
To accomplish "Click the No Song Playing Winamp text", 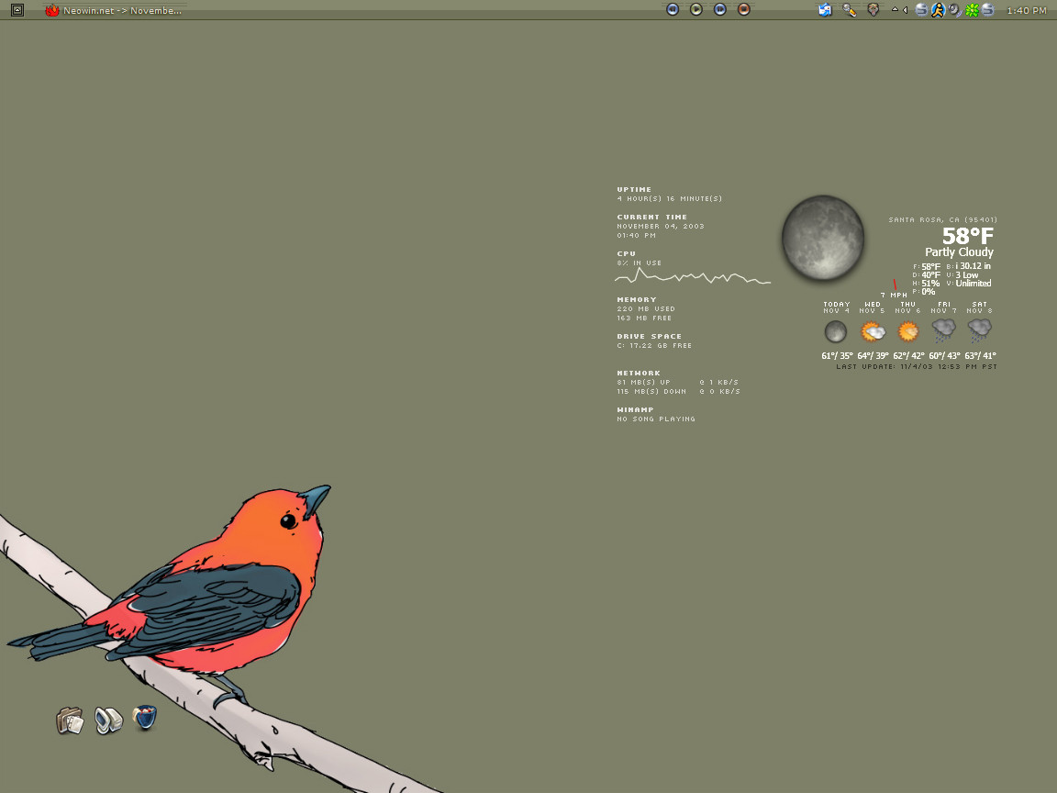I will (656, 419).
